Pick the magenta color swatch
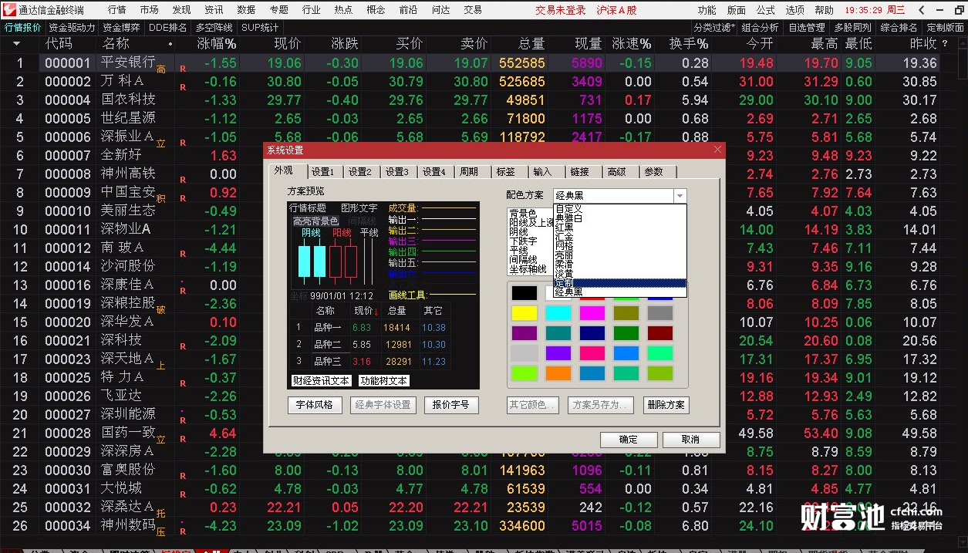 coord(592,313)
